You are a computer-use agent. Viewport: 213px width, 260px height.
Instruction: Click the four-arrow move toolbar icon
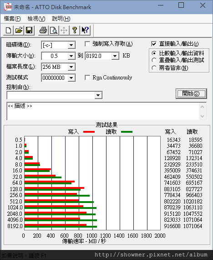(64, 31)
